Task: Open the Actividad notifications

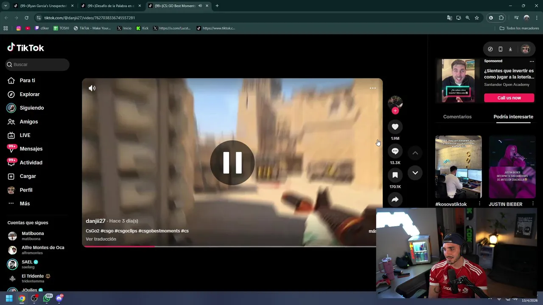Action: [x=31, y=163]
